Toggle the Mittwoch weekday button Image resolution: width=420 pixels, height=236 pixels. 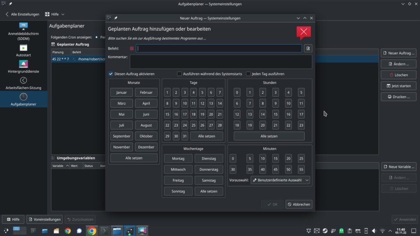point(178,169)
